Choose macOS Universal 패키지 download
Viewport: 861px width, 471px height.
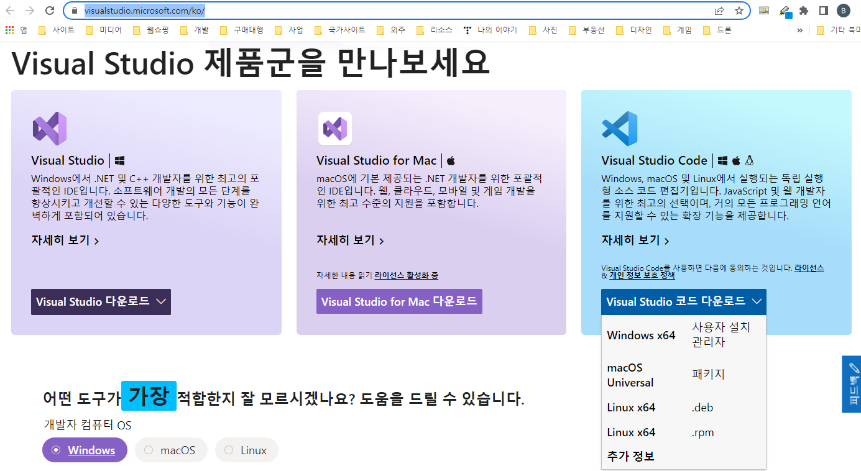click(684, 375)
